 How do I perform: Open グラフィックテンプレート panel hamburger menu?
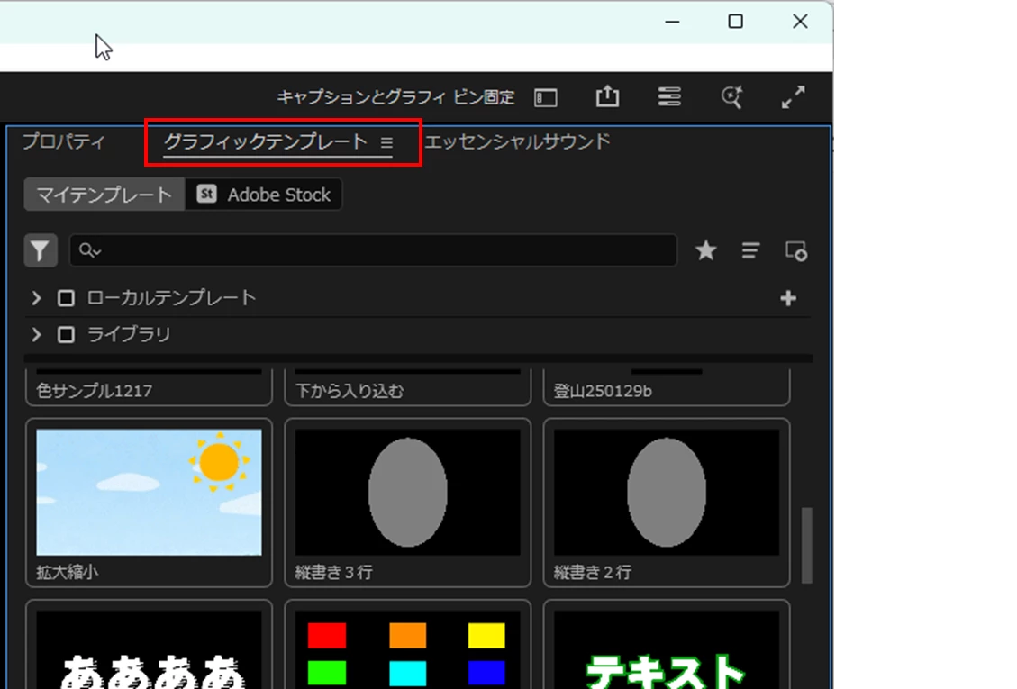click(x=386, y=142)
